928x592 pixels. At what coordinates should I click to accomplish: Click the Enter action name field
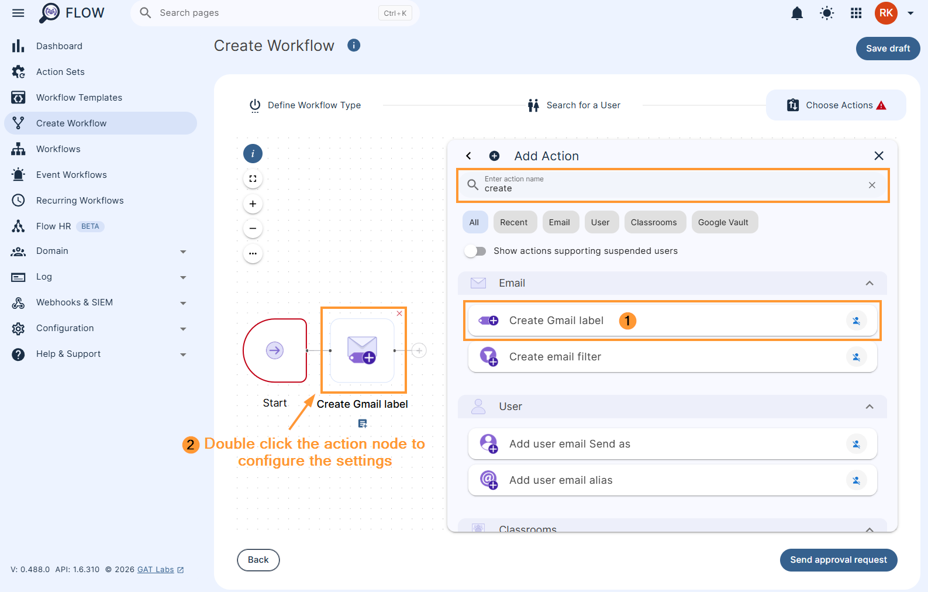click(672, 185)
